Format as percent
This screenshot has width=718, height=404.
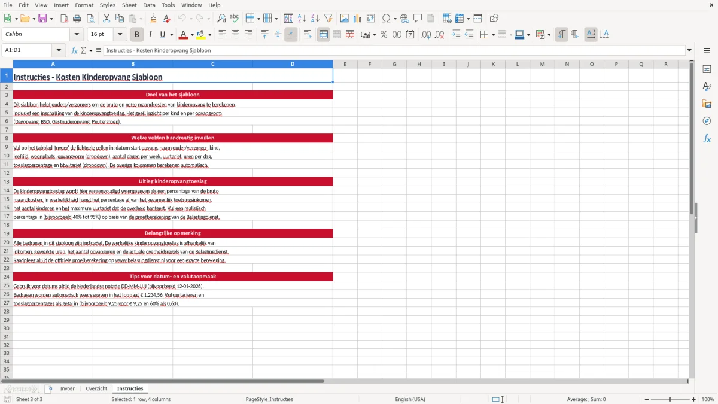(x=384, y=35)
